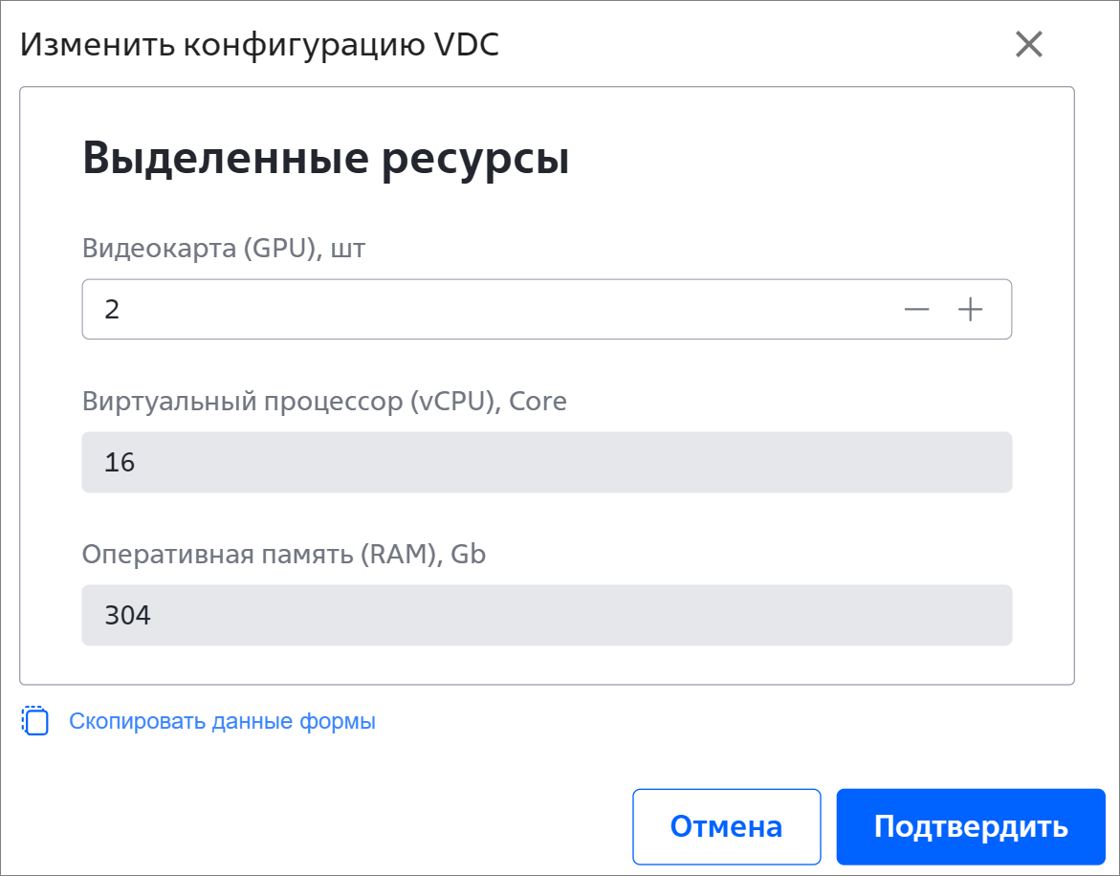Click the Виртуальный процессор (vCPU), Core label
Viewport: 1120px width, 876px height.
324,402
